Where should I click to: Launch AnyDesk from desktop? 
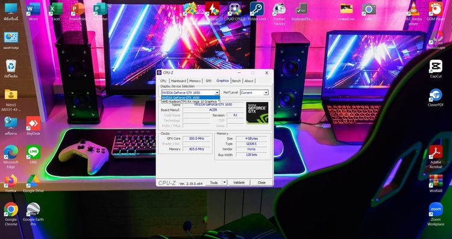point(33,126)
